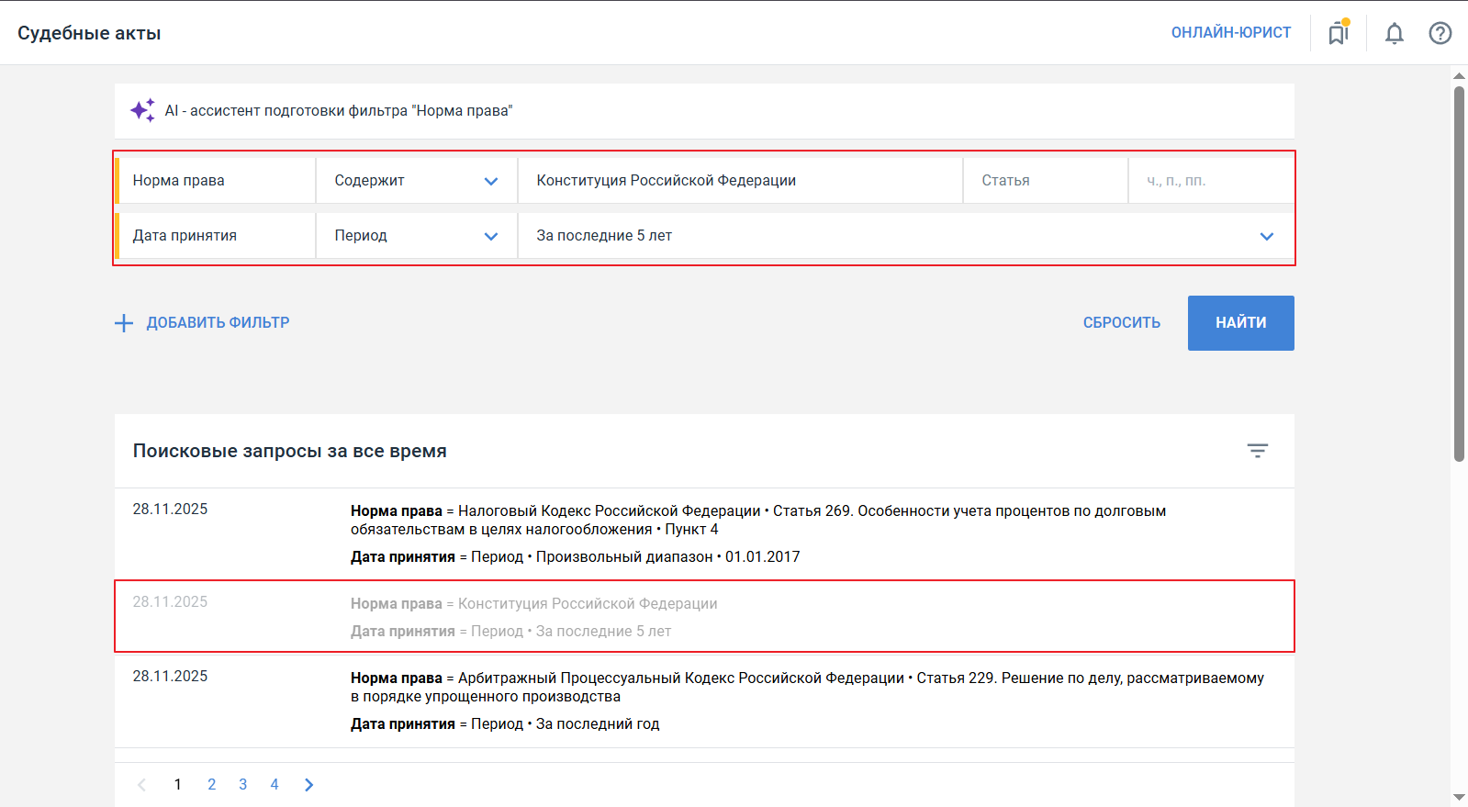The height and width of the screenshot is (807, 1468).
Task: Open search history filter icon
Action: (1257, 451)
